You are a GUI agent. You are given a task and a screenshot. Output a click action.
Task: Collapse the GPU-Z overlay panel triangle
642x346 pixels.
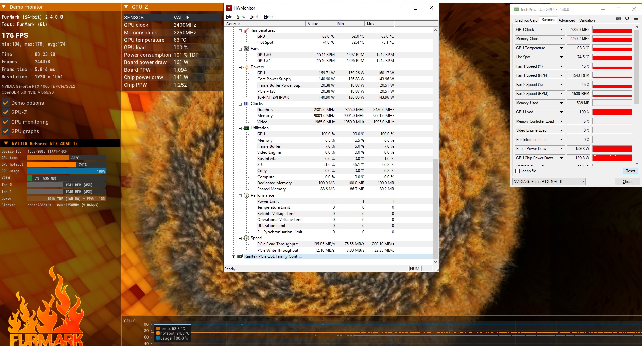pyautogui.click(x=126, y=7)
